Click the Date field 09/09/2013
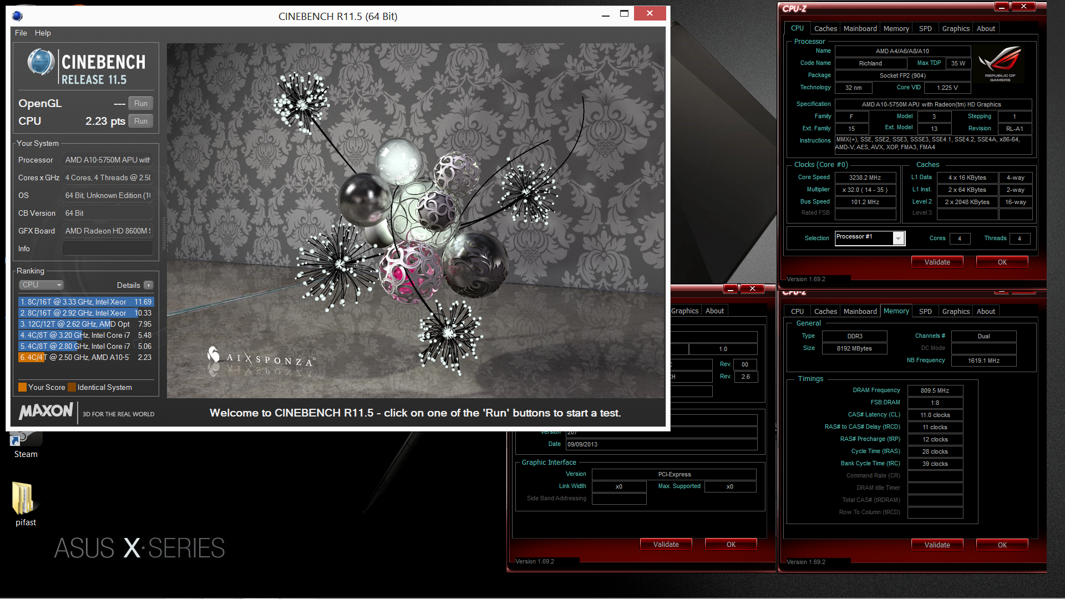This screenshot has height=599, width=1065. pos(661,444)
